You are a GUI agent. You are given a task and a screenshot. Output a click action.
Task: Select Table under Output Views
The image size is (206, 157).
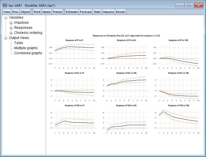point(19,43)
